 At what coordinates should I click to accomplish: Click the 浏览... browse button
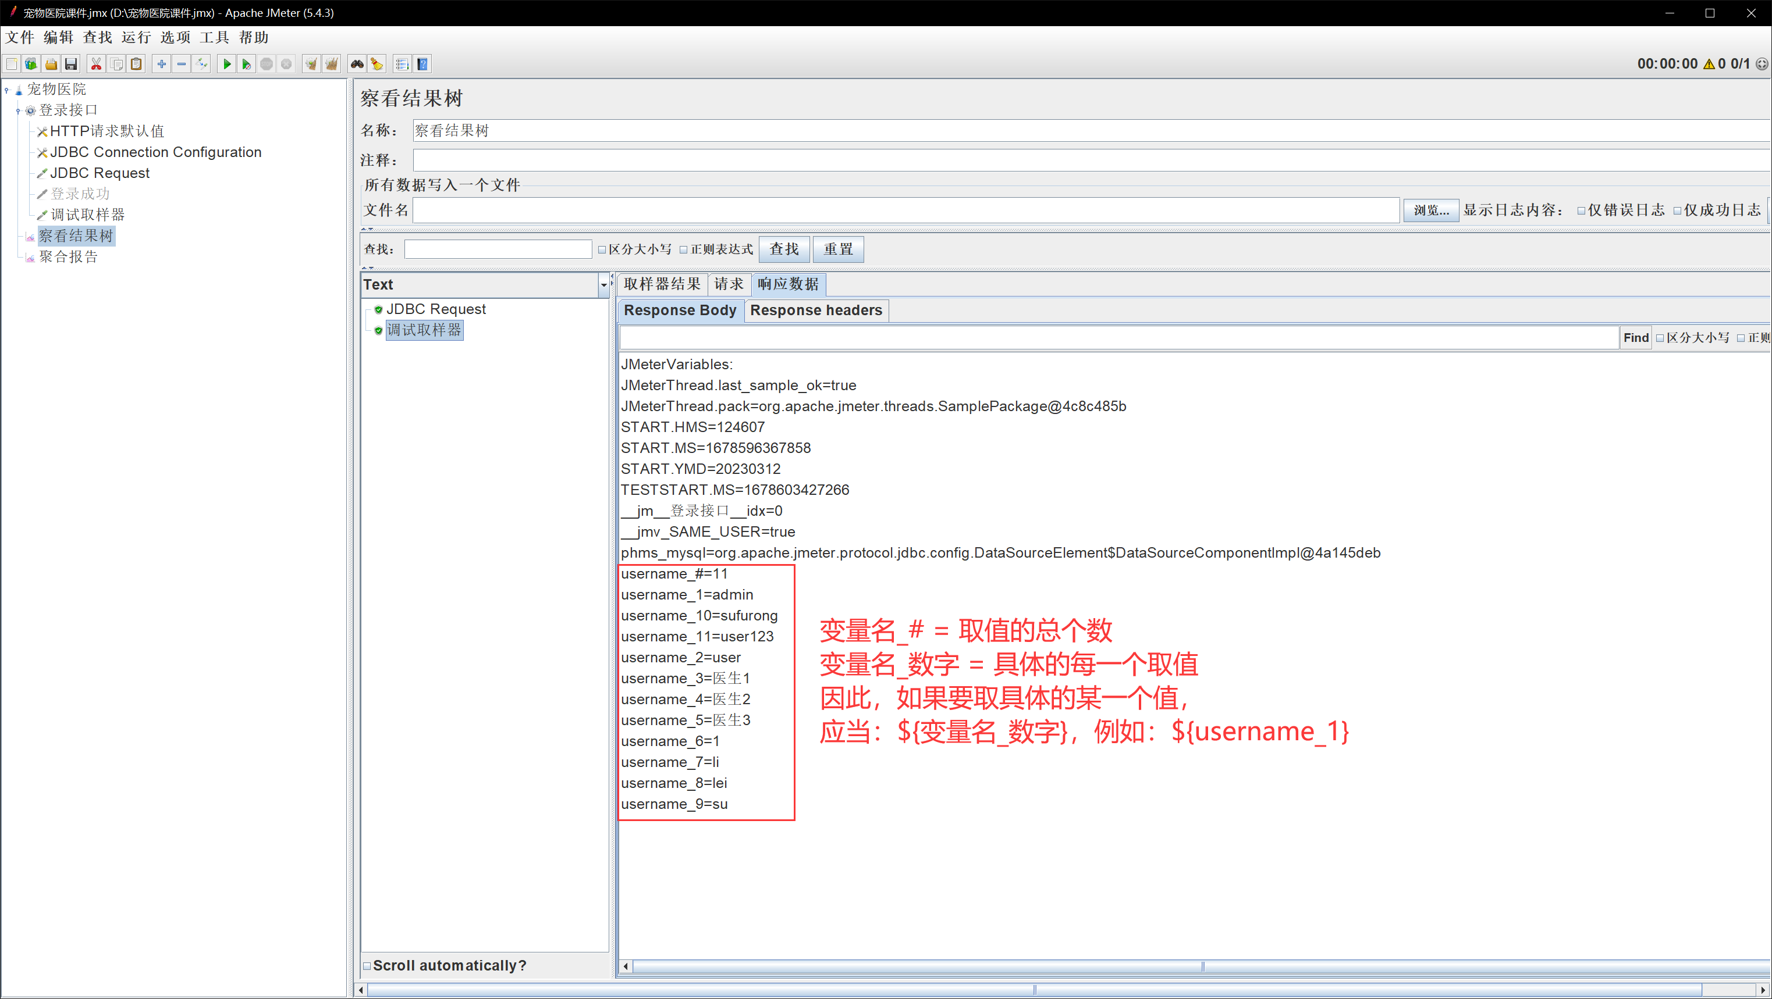click(x=1431, y=210)
